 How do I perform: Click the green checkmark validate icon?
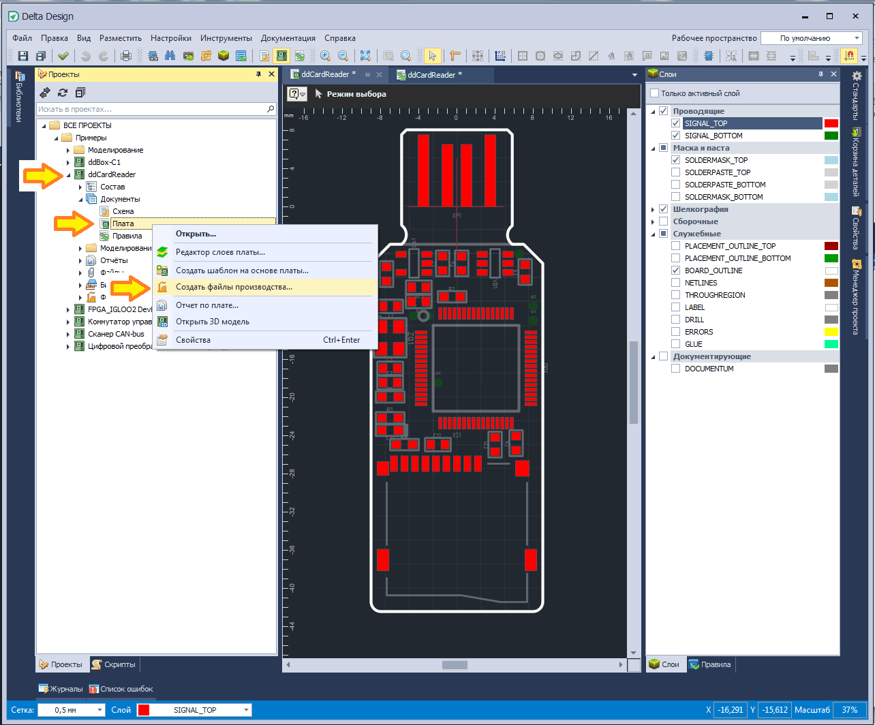pyautogui.click(x=63, y=56)
